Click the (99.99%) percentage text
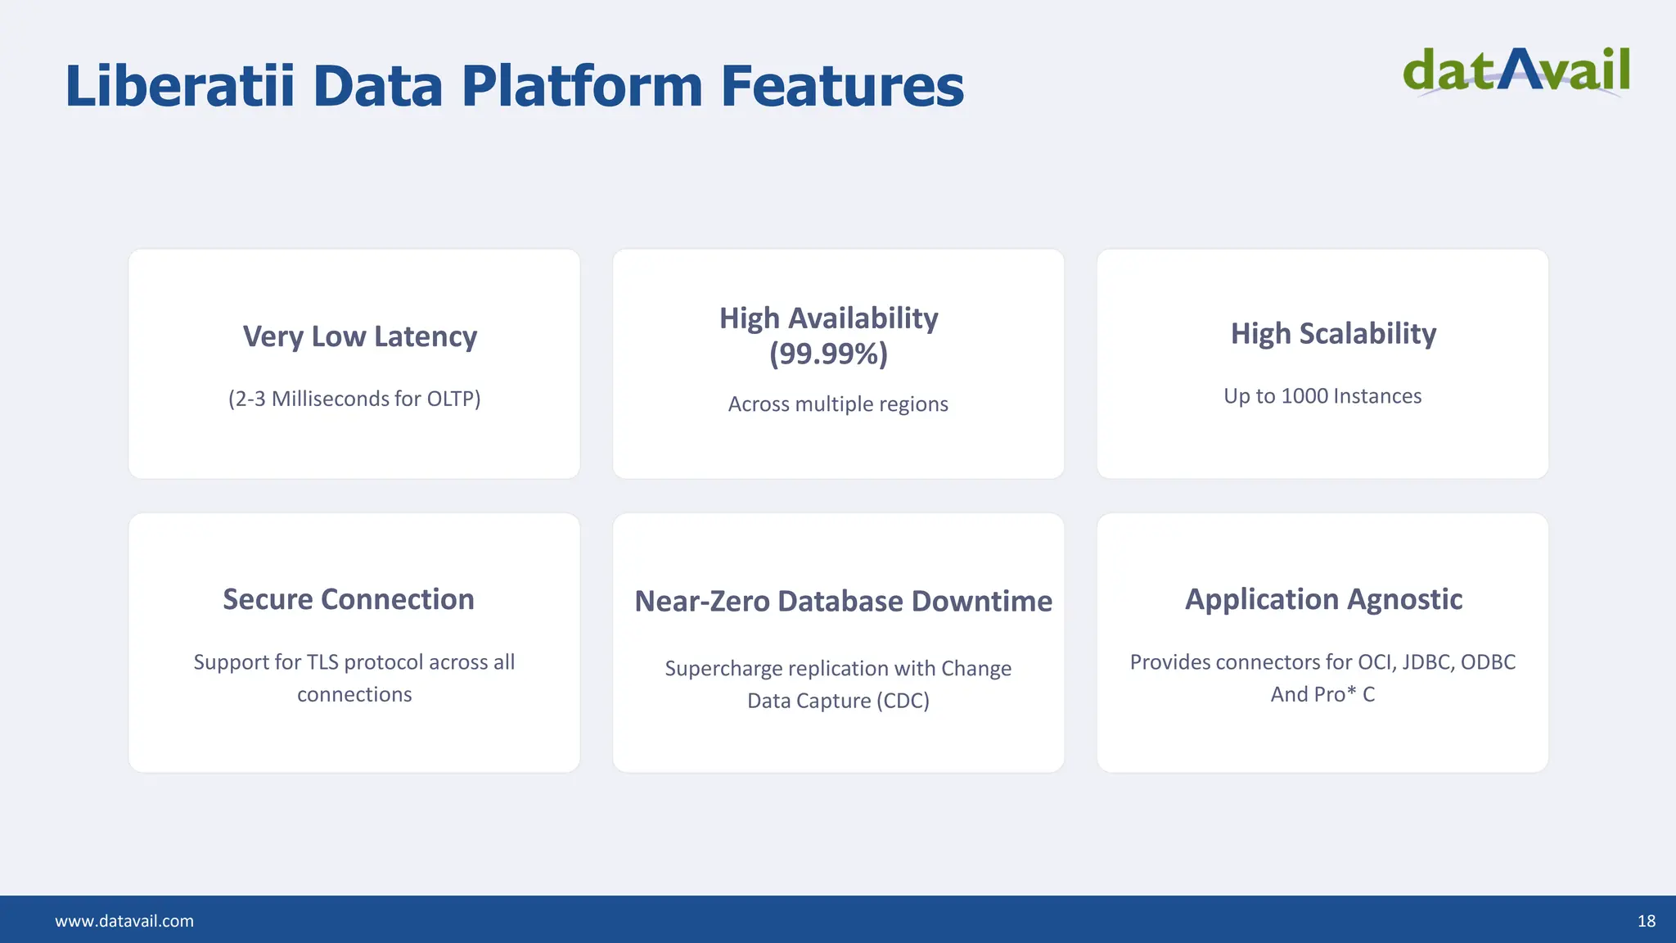This screenshot has width=1676, height=943. click(x=828, y=354)
